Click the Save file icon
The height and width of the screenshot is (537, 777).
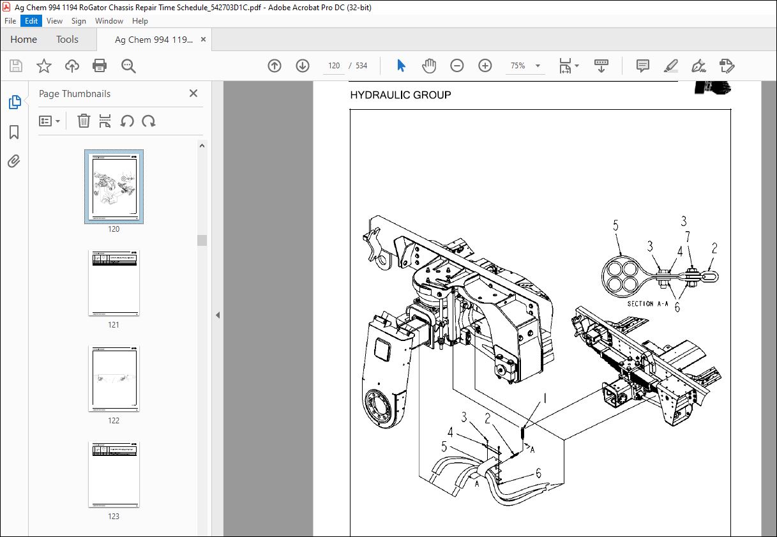pyautogui.click(x=16, y=66)
